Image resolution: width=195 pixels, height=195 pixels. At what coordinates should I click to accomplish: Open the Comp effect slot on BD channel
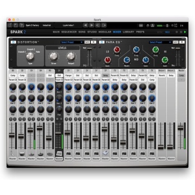[12, 75]
